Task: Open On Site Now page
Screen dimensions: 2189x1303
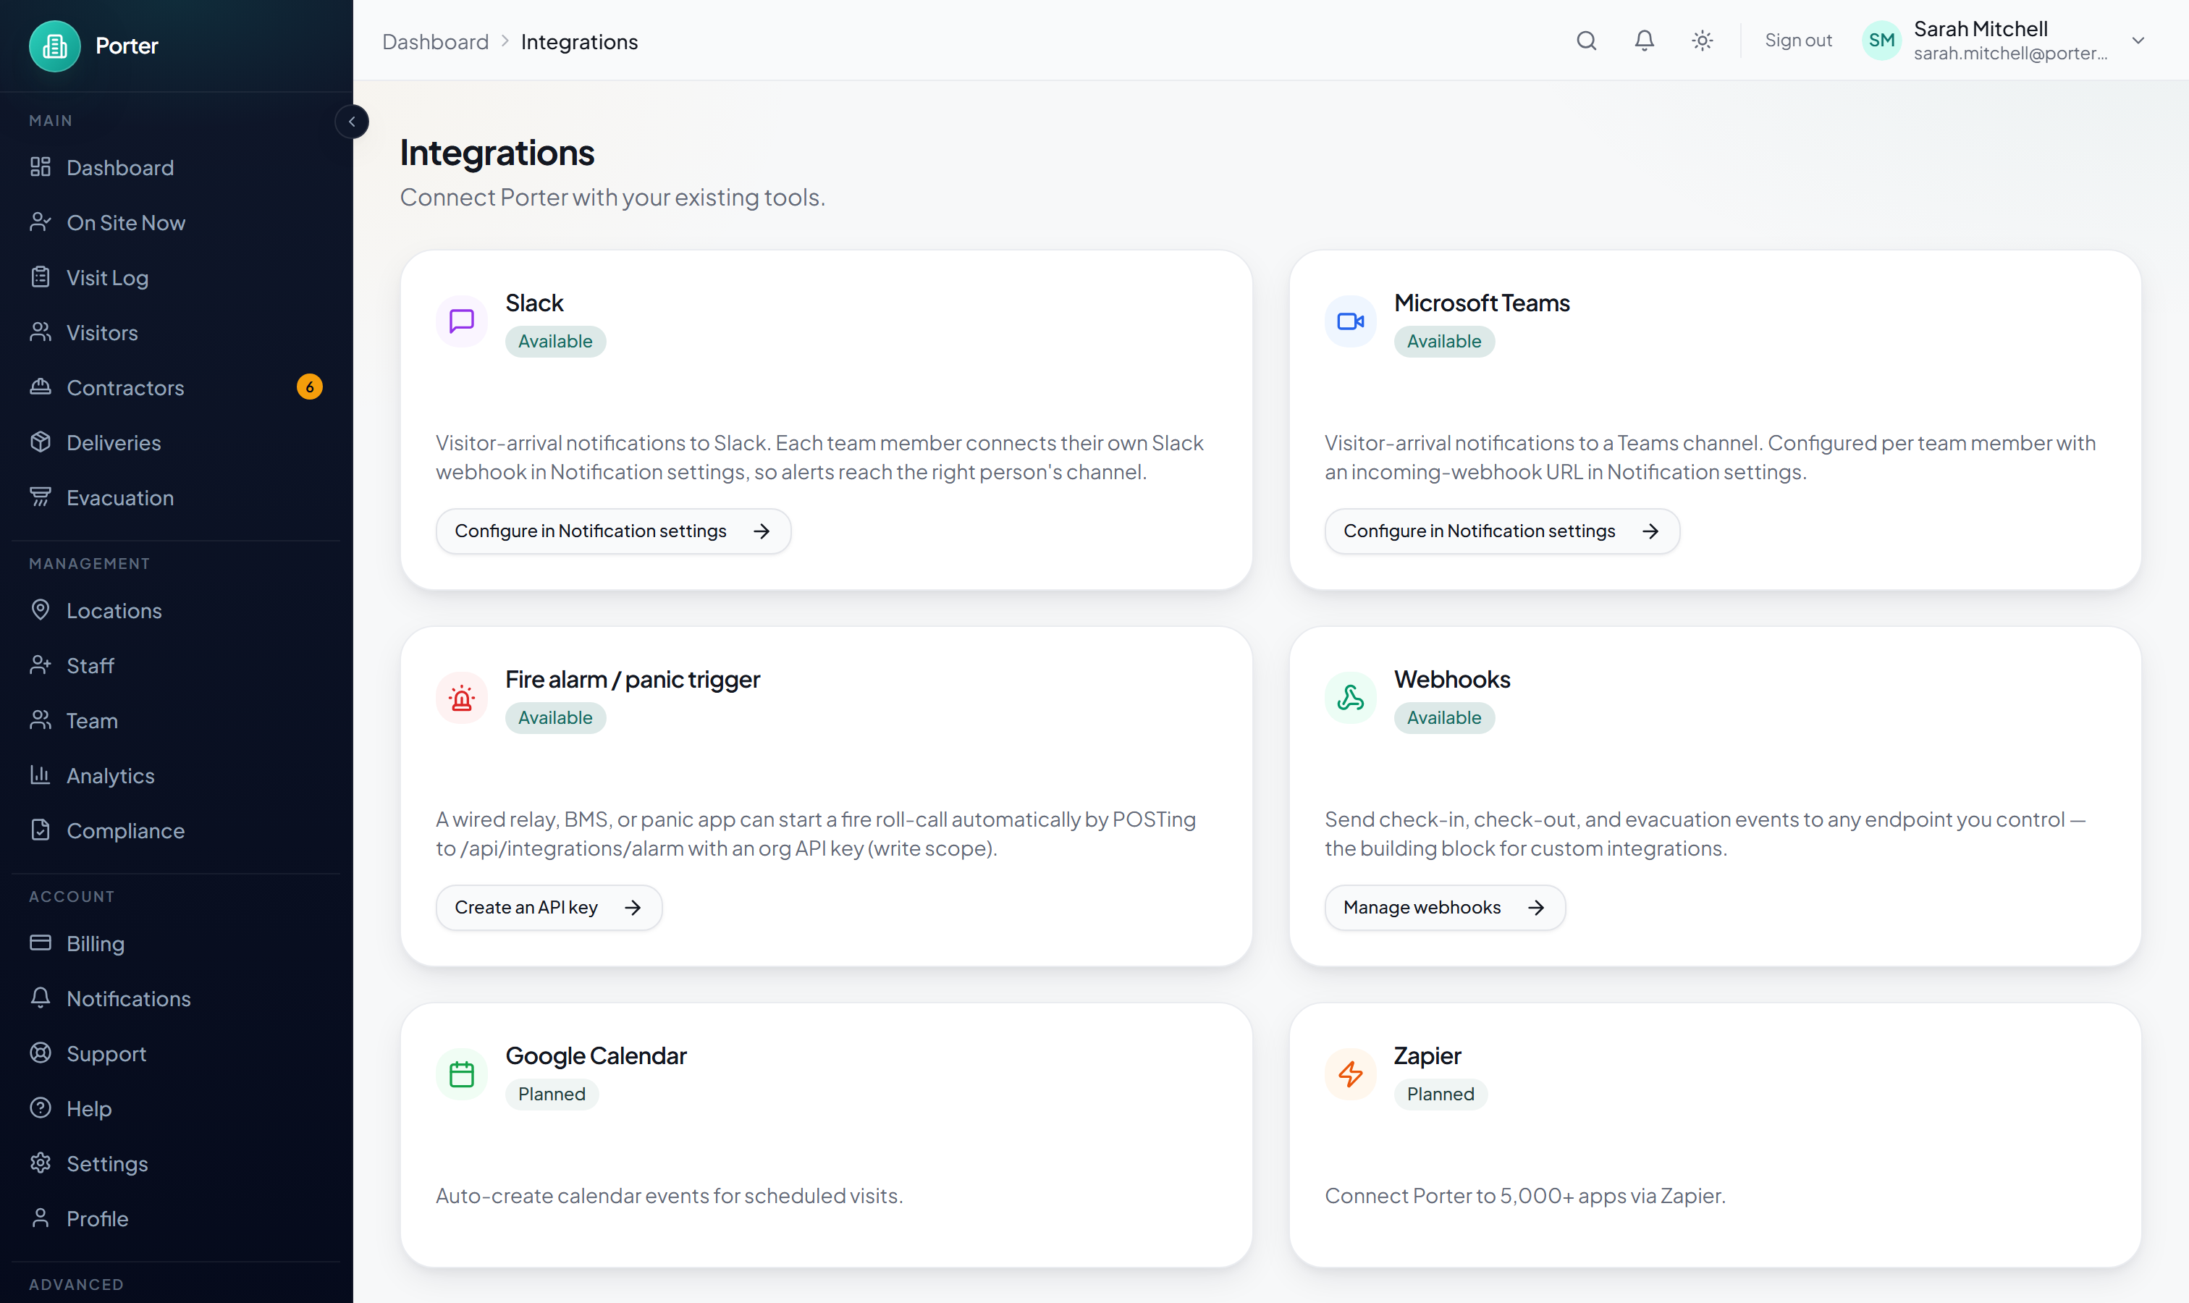Action: pos(176,222)
